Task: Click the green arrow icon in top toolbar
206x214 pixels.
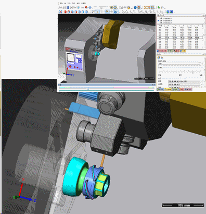Action: pyautogui.click(x=159, y=7)
